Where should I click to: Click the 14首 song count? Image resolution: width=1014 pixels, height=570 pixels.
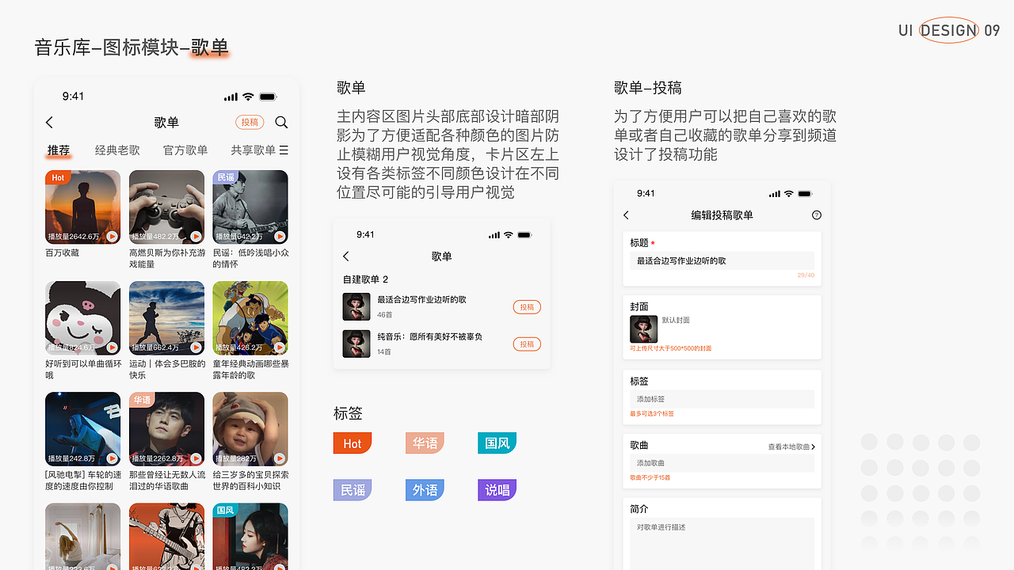tap(384, 351)
